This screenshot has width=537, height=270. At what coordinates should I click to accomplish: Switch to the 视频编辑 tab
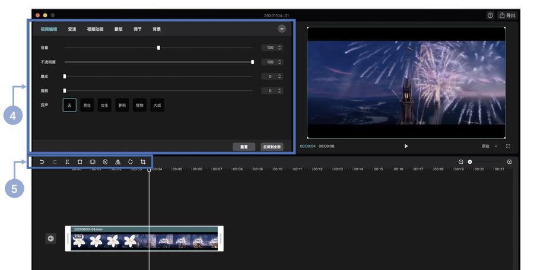pos(49,29)
